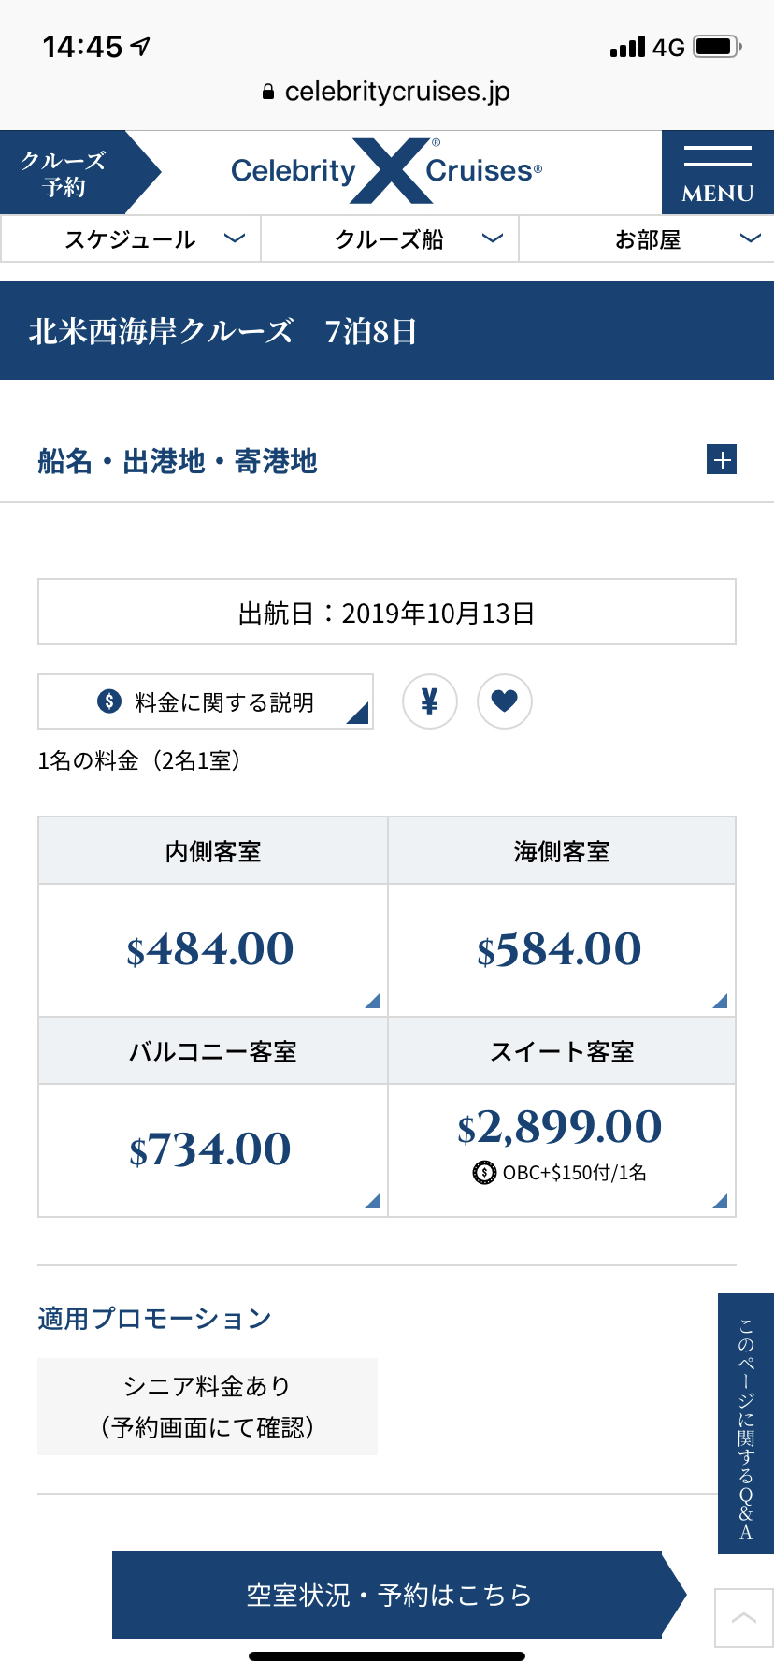This screenshot has height=1676, width=774.
Task: Click the dollar icon in 料金に関する説明
Action: point(109,701)
